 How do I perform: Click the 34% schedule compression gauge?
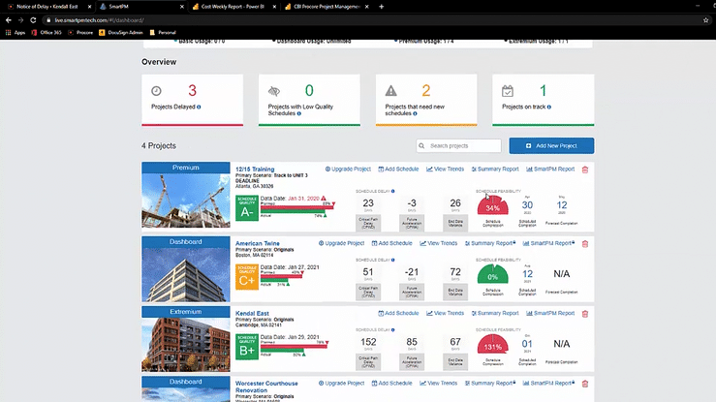tap(493, 205)
